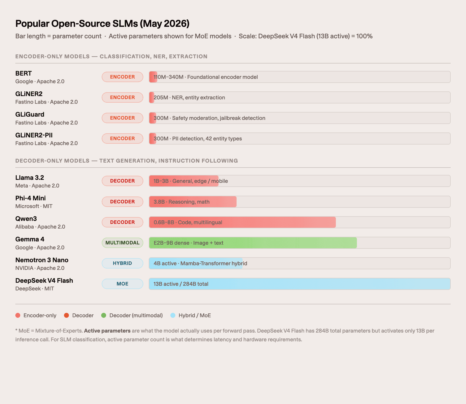Click the DECODER badge in the Llama 3.2 row

123,181
